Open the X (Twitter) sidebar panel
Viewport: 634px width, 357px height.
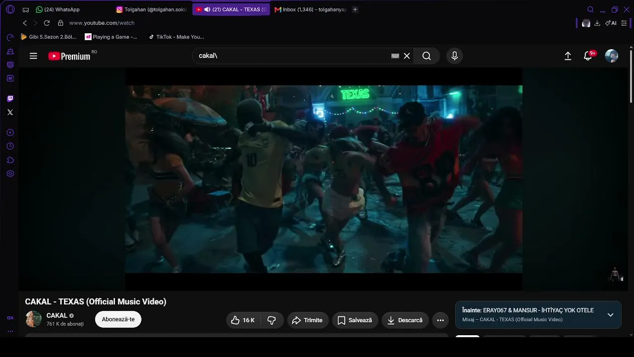click(10, 113)
